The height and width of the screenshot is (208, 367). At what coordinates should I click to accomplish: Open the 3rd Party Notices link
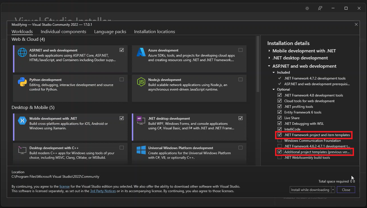click(x=103, y=191)
